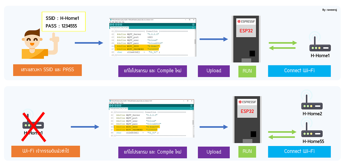The image size is (345, 165).
Task: Click New sketch icon in H-Home55 Arduino window
Action: coord(116,106)
